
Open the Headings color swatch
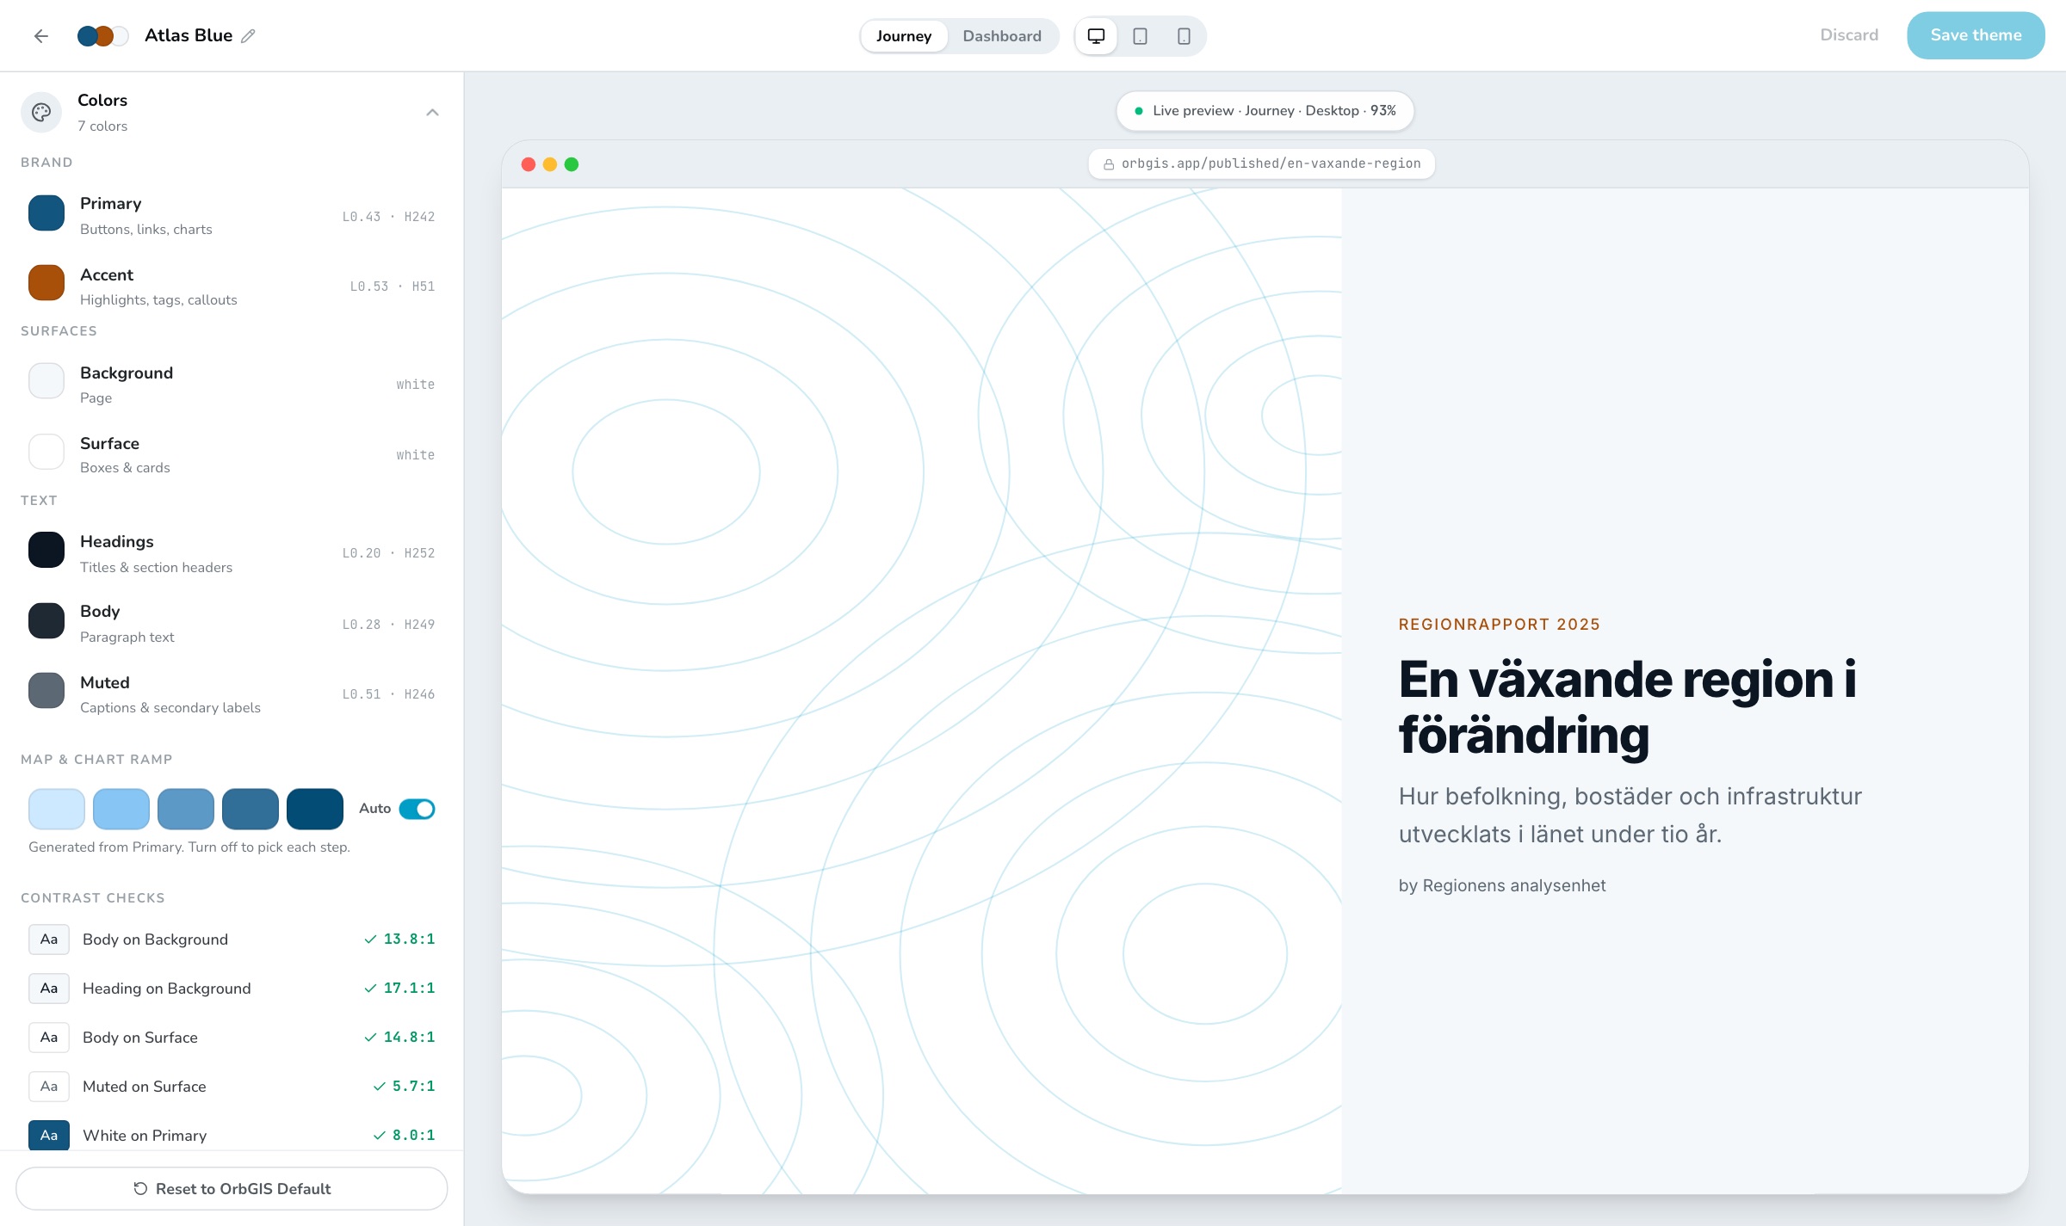[x=46, y=550]
